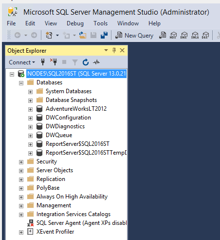This screenshot has height=240, width=220.
Task: Open the Debug menu
Action: pyautogui.click(x=75, y=23)
